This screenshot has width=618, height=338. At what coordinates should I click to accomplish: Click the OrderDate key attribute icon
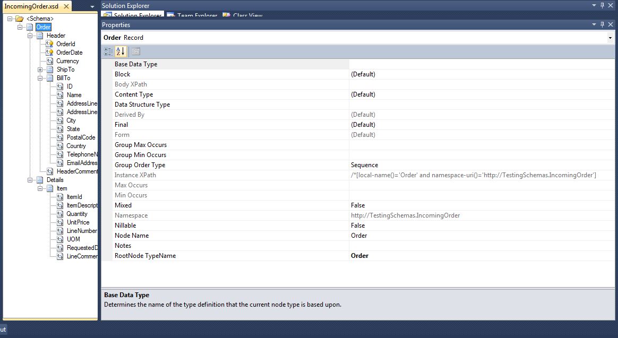[50, 53]
